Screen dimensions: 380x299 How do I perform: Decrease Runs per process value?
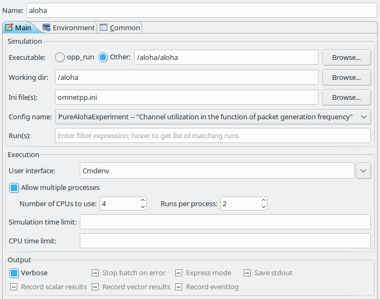[x=264, y=207]
